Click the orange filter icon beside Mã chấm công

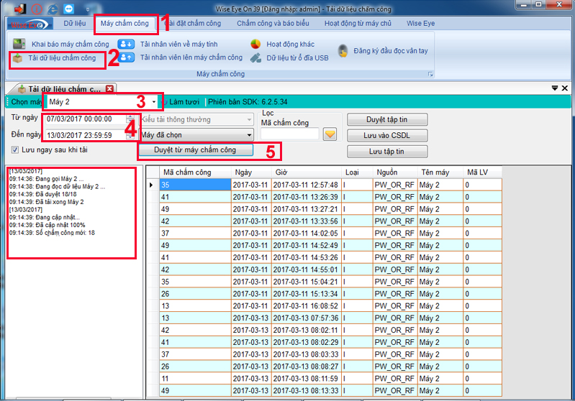[x=330, y=134]
